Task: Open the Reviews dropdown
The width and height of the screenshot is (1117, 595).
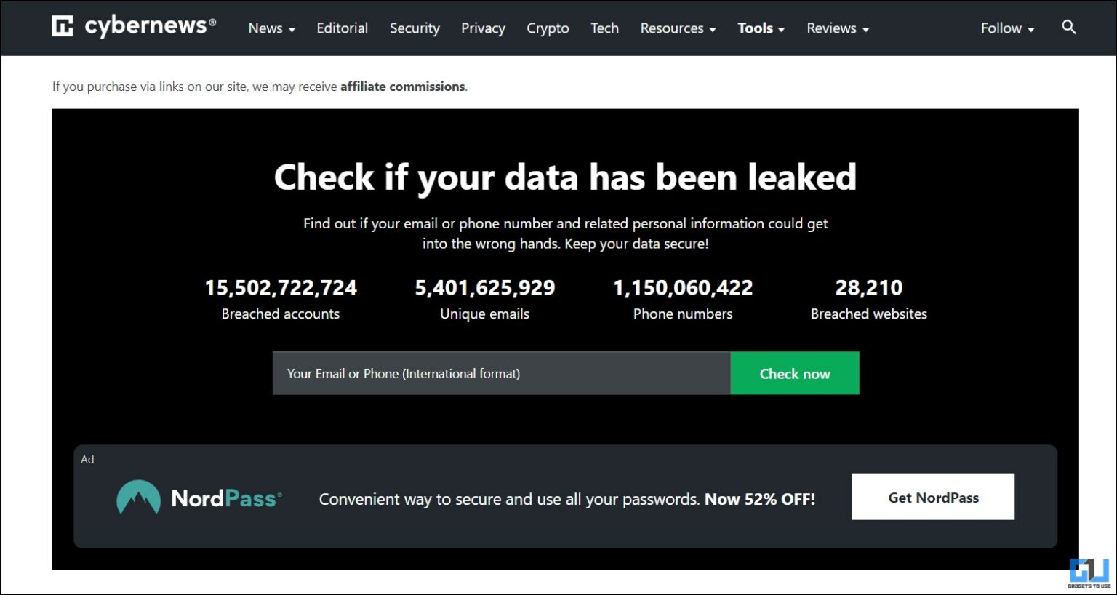Action: point(836,28)
